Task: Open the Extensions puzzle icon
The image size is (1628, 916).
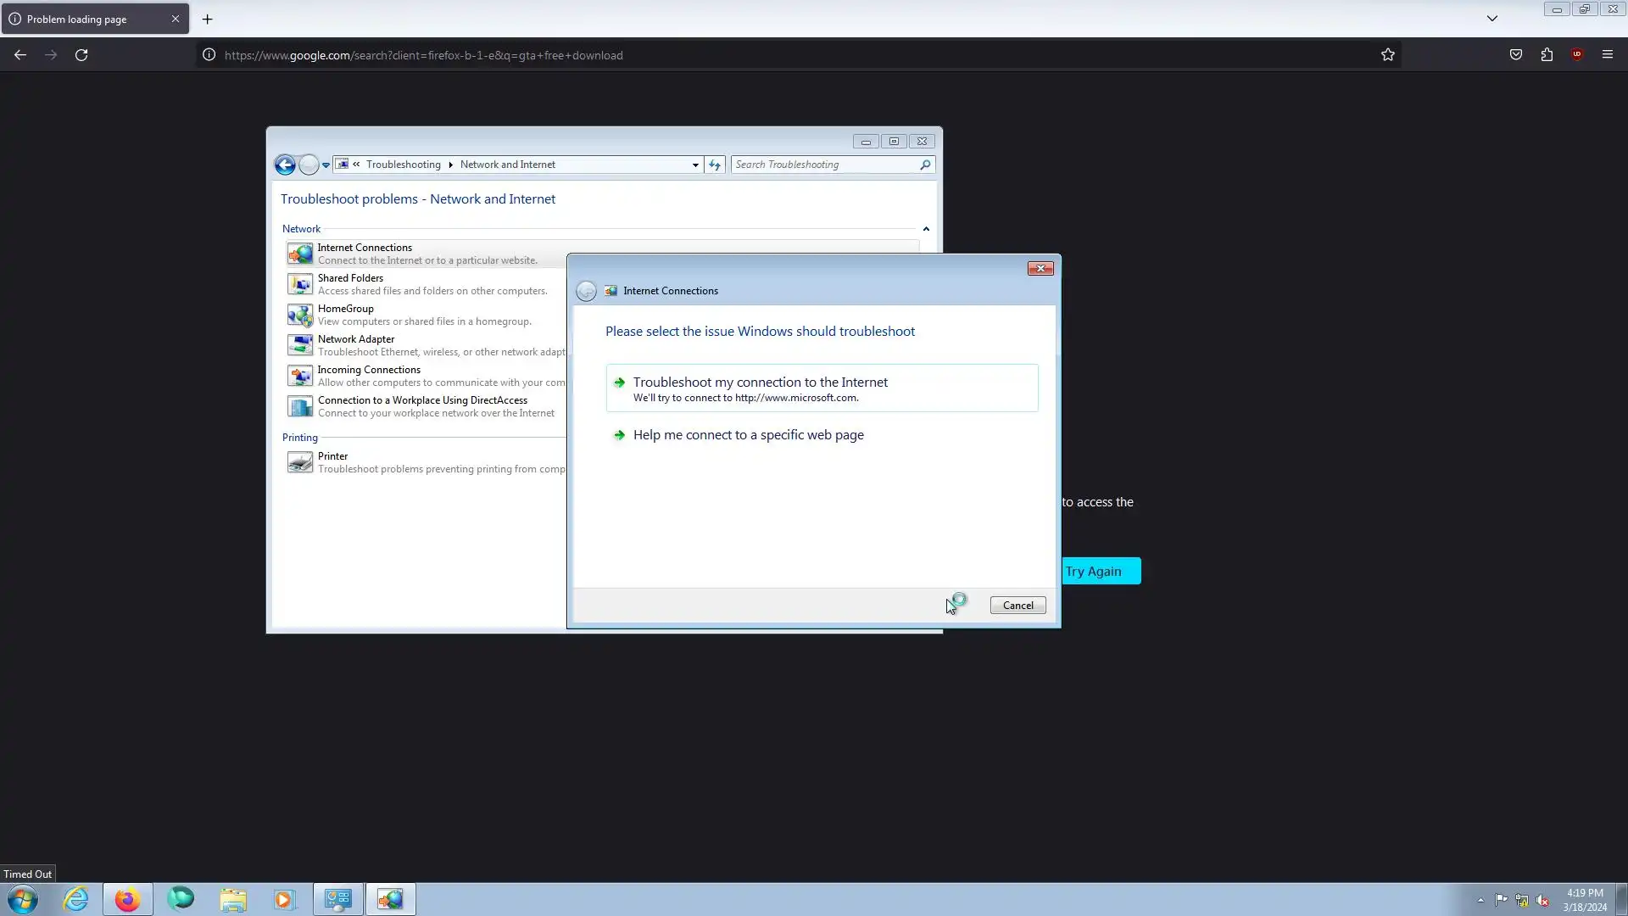Action: 1547,55
